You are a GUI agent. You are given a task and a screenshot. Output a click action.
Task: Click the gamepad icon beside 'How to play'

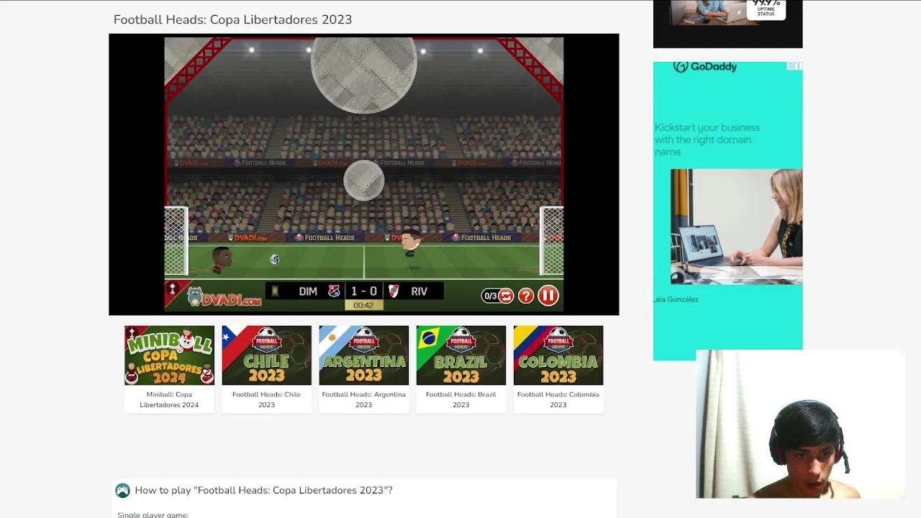123,490
